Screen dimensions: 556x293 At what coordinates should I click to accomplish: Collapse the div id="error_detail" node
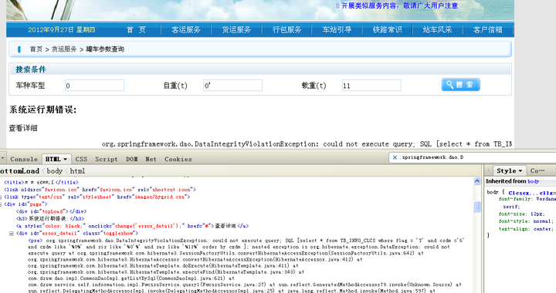click(x=12, y=234)
